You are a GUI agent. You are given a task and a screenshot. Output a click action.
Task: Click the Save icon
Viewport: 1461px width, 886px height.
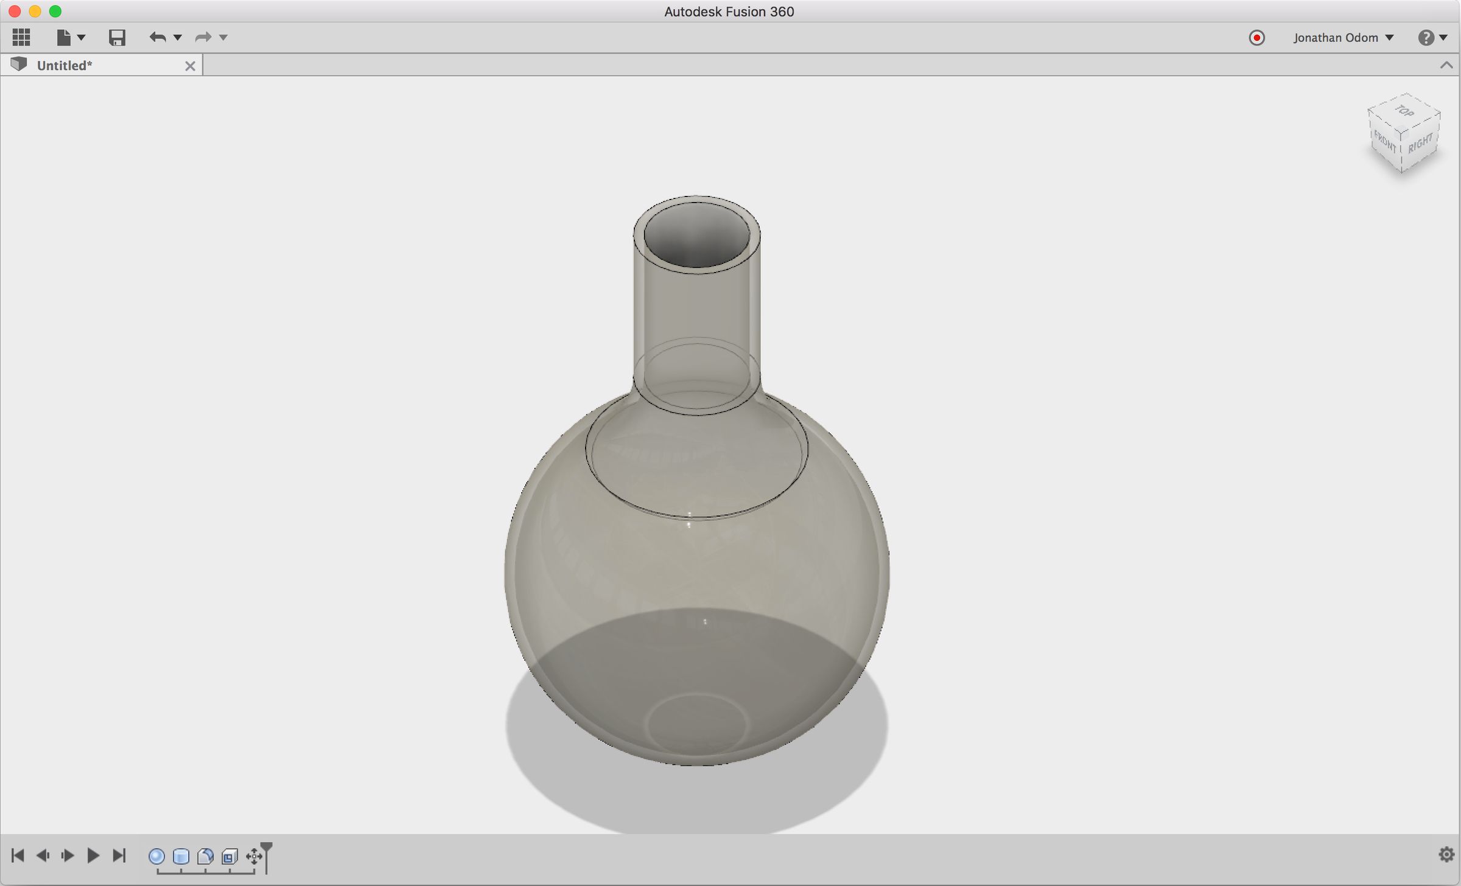[x=117, y=38]
